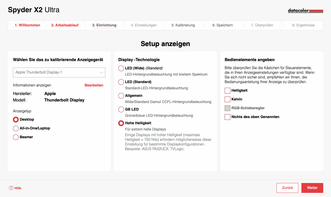Go to step 7. Überprüfen
The image size is (331, 197).
point(262,25)
